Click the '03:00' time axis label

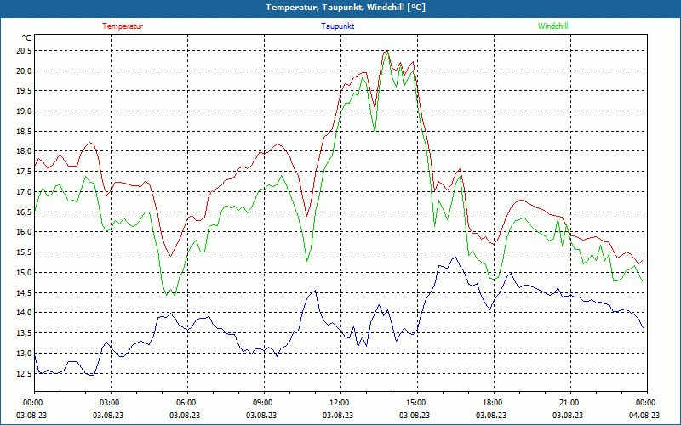pos(111,402)
